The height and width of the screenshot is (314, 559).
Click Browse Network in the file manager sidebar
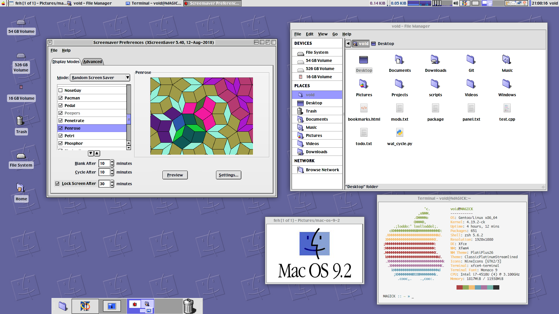pyautogui.click(x=322, y=170)
